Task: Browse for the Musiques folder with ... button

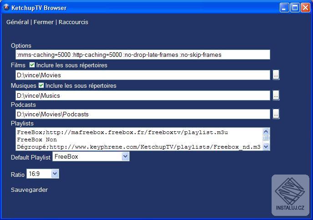Action: (276, 95)
